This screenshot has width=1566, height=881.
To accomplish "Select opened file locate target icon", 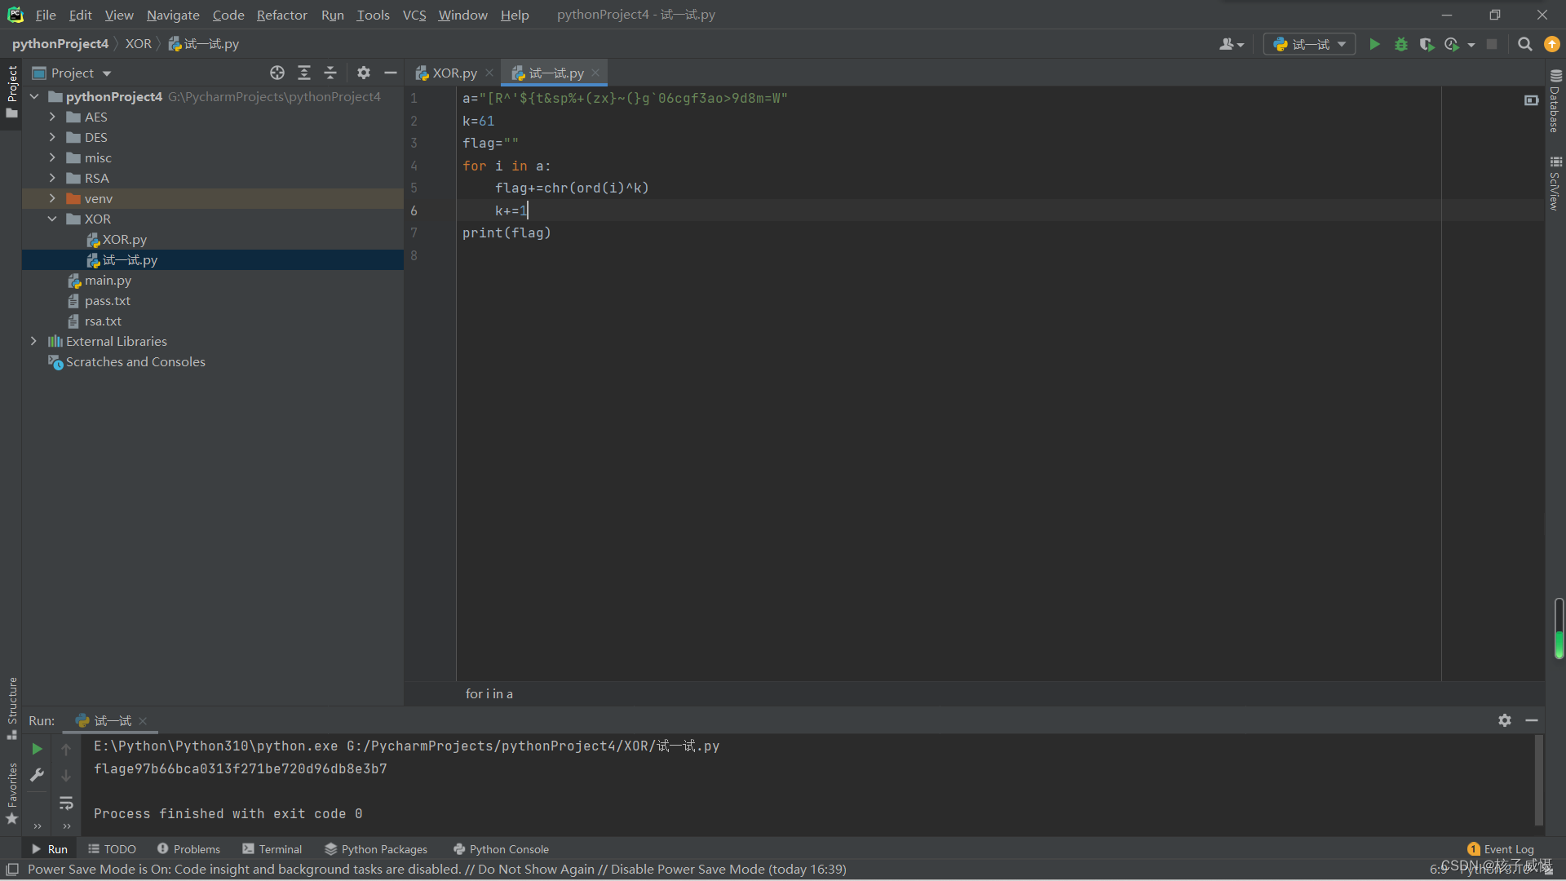I will coord(277,73).
